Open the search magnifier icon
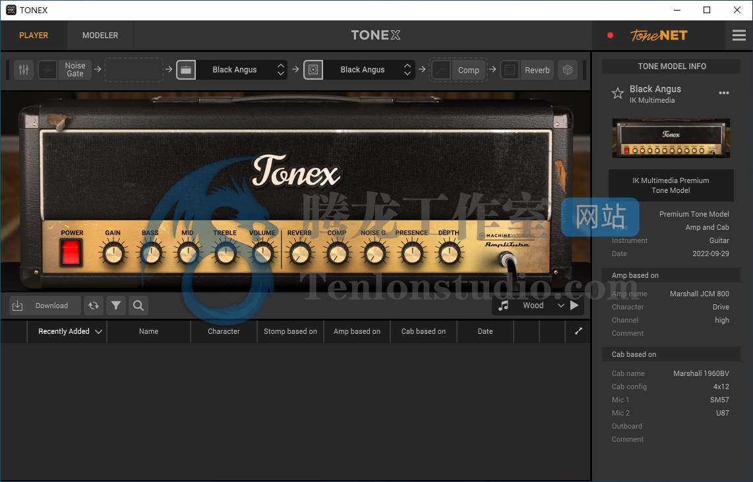The width and height of the screenshot is (753, 482). [x=138, y=306]
